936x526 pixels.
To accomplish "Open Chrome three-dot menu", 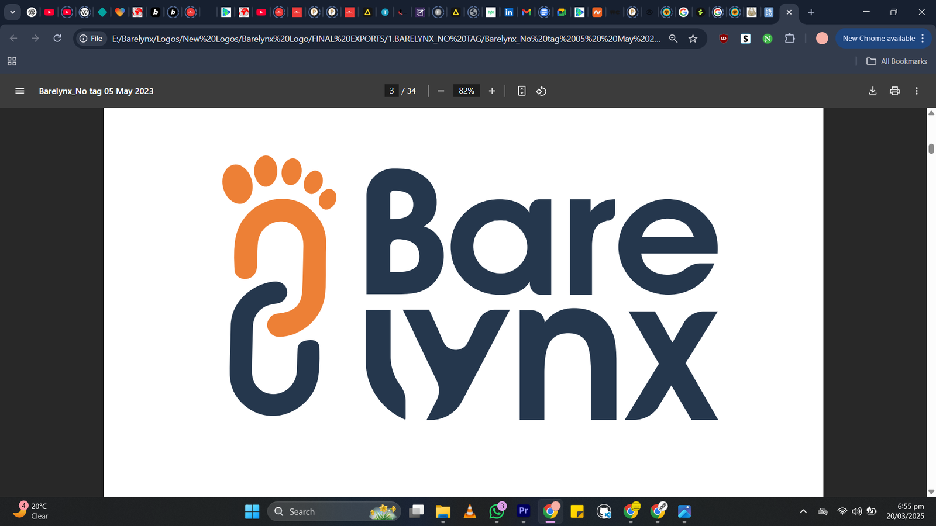I will click(923, 39).
